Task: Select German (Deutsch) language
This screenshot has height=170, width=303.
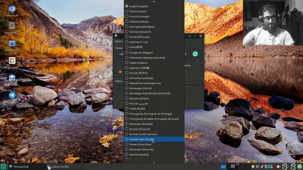Action: point(154,32)
